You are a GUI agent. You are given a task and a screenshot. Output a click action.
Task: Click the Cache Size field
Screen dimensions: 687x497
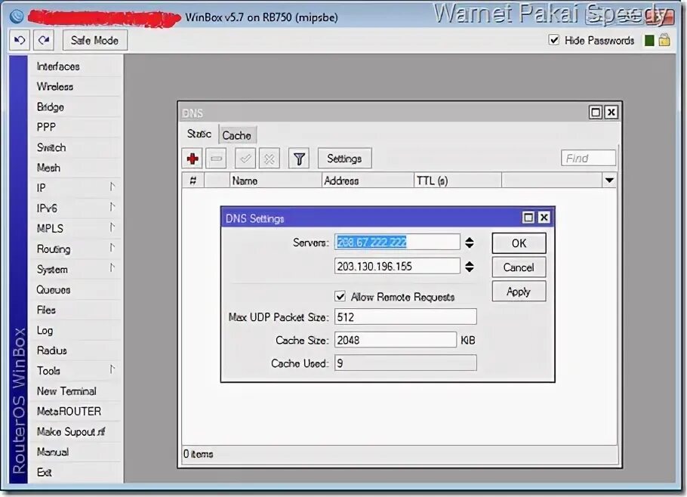click(395, 340)
